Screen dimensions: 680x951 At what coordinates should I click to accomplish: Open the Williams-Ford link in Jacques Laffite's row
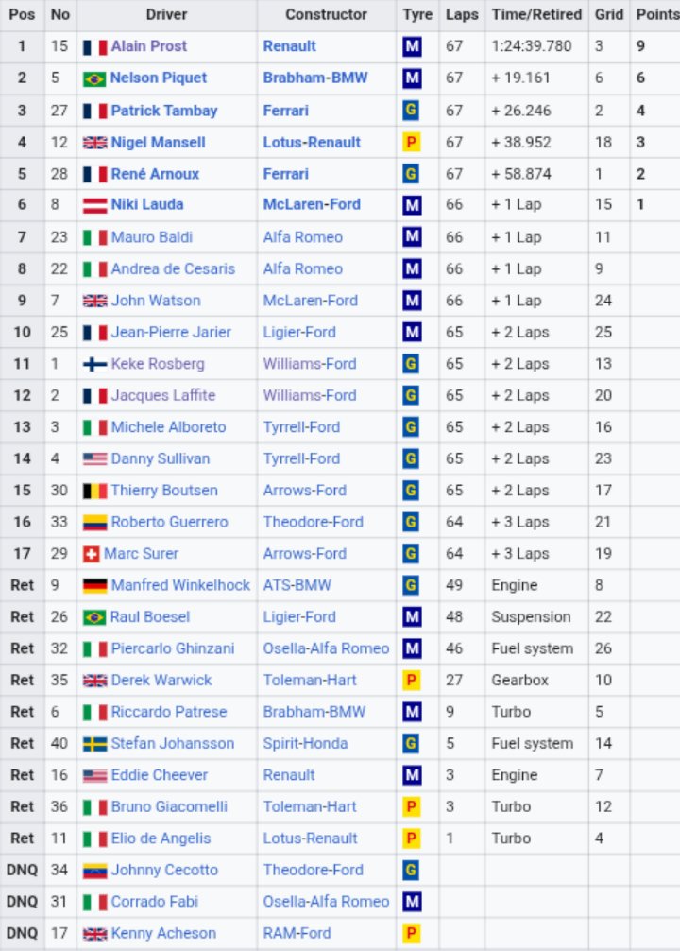point(310,395)
